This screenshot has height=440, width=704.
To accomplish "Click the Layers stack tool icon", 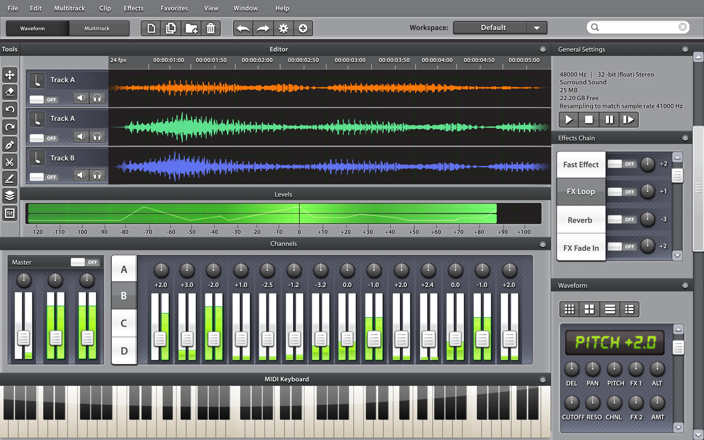I will 10,196.
